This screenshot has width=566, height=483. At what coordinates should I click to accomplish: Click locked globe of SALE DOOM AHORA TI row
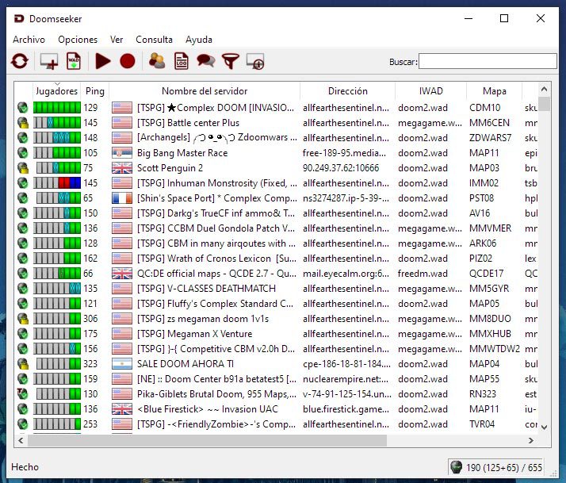point(23,364)
